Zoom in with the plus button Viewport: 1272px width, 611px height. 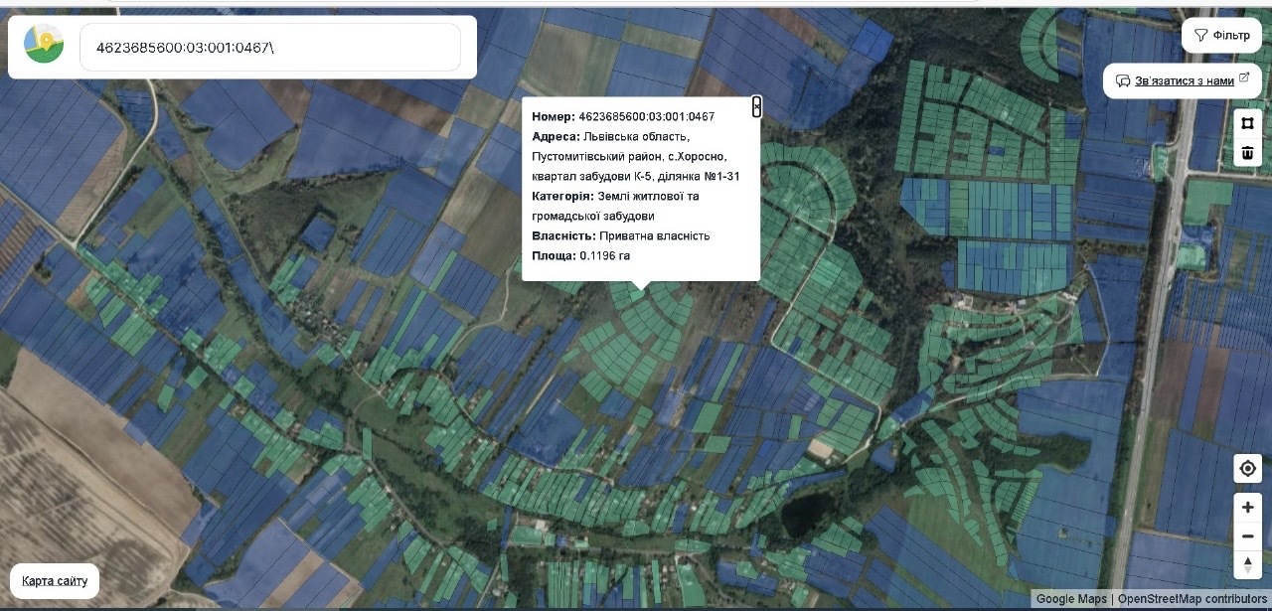(1247, 507)
